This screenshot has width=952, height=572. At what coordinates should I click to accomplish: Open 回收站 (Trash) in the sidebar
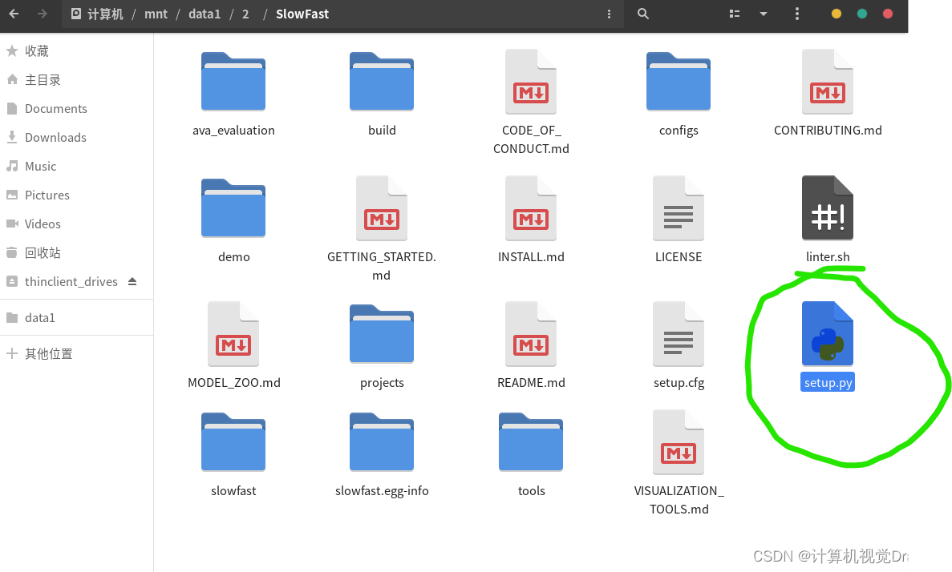76,252
